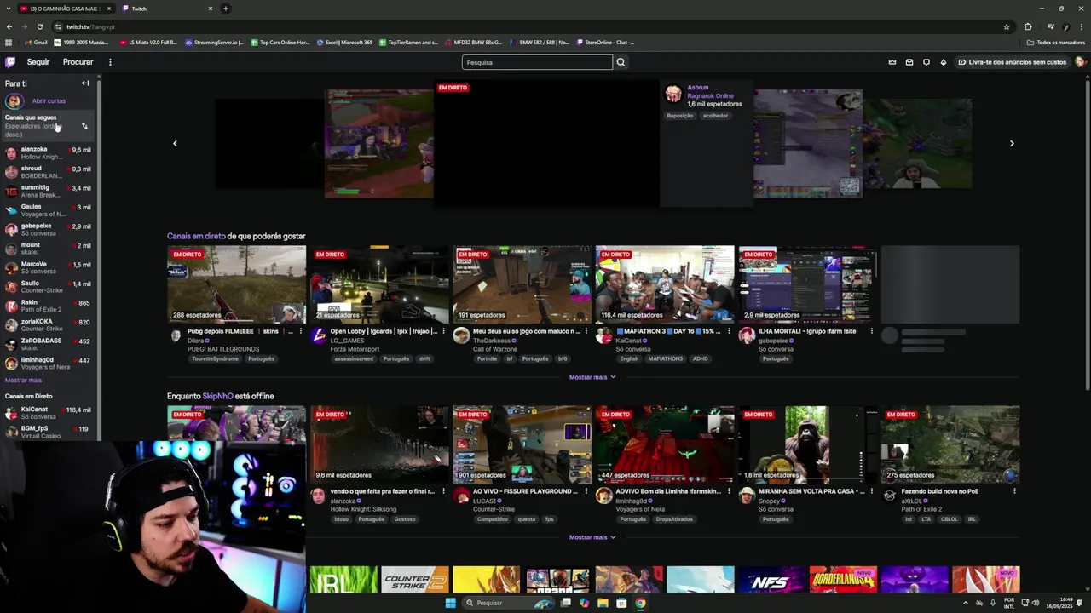Open Chrome from the taskbar

click(640, 603)
